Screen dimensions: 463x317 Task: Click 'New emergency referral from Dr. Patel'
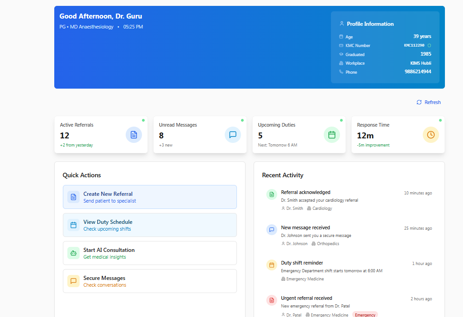[315, 306]
